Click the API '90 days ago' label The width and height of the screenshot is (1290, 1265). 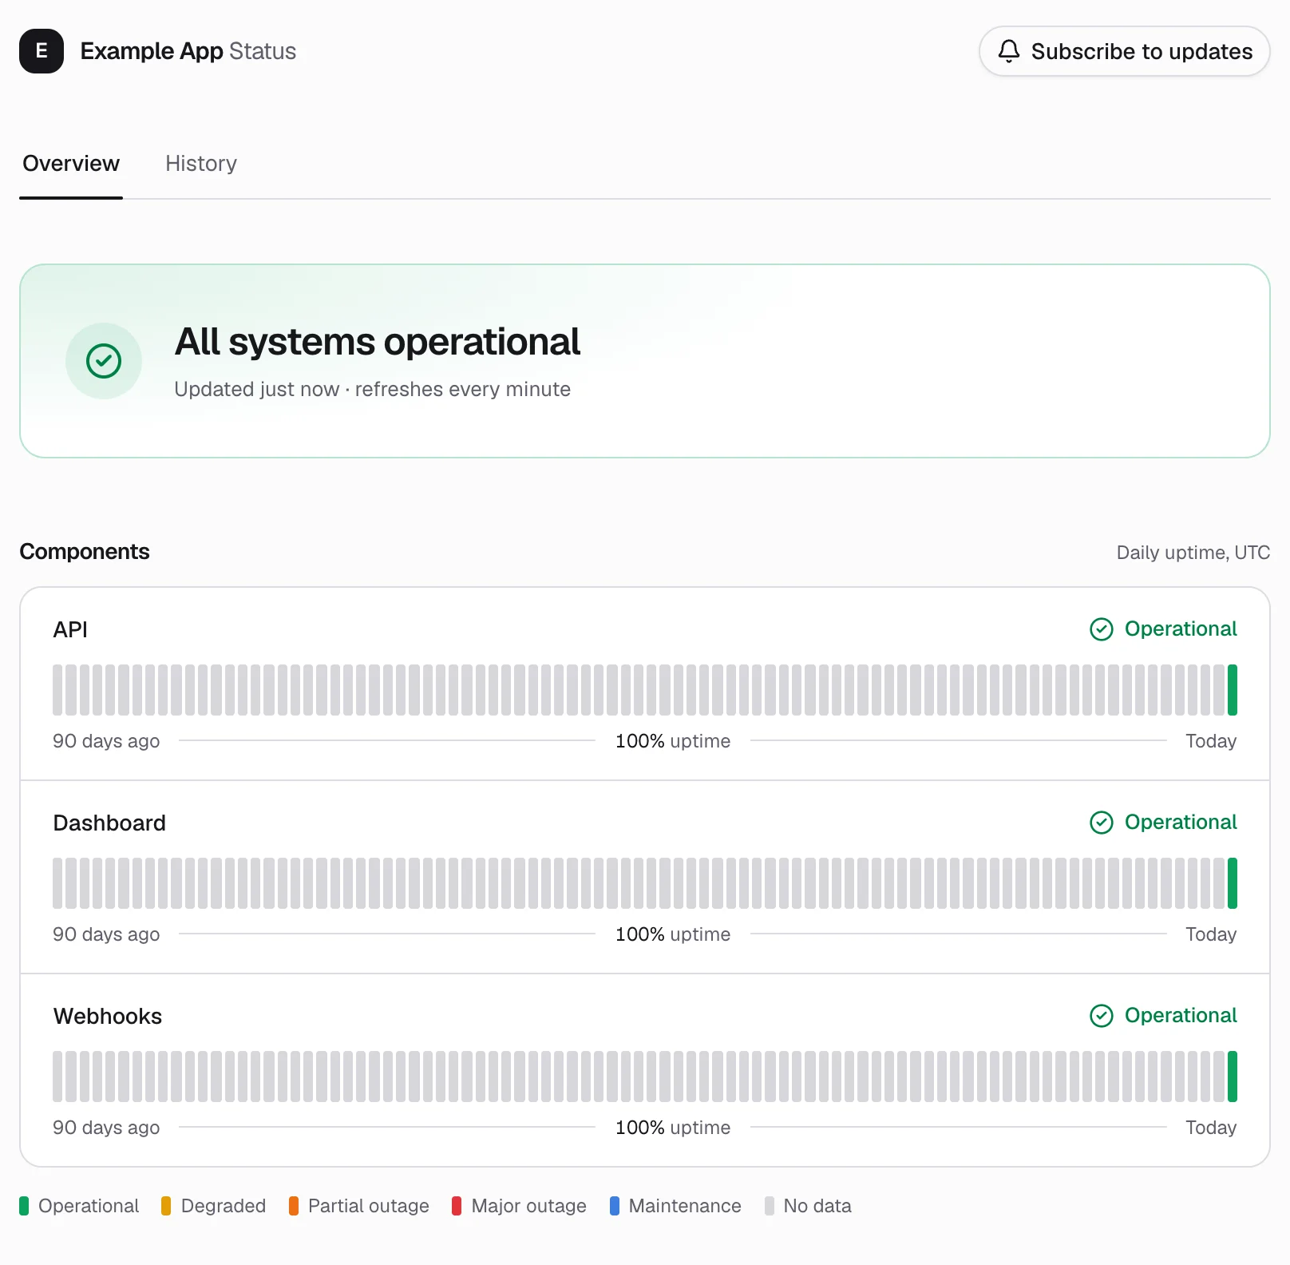pyautogui.click(x=106, y=741)
